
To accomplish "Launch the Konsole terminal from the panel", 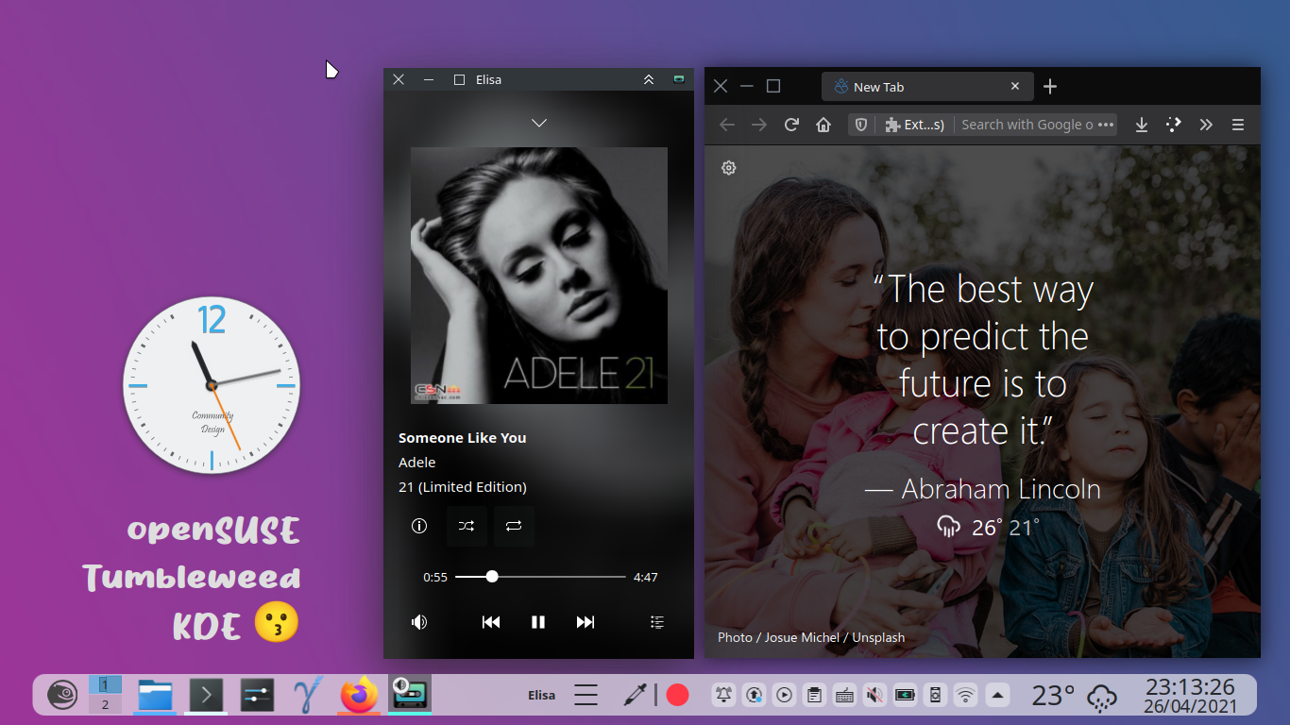I will tap(206, 696).
